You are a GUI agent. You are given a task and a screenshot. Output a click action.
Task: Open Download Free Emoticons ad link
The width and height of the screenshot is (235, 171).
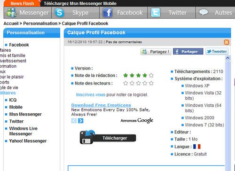pyautogui.click(x=101, y=105)
